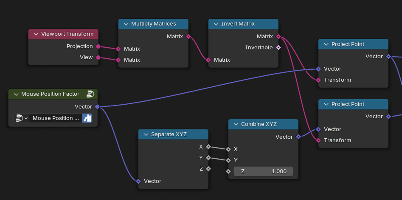Click Transform input of Combine-XYZ-fed Project Point
The height and width of the screenshot is (200, 402).
tap(318, 140)
